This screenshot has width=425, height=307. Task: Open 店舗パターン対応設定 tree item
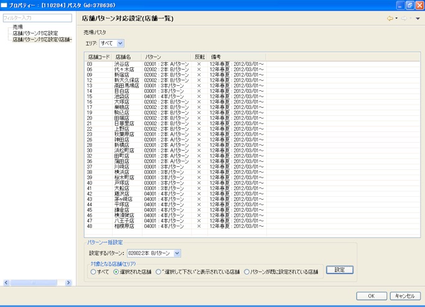(x=35, y=33)
